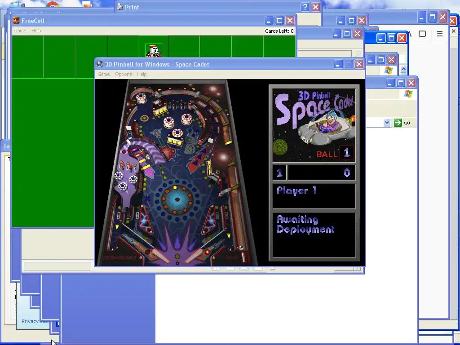Click the king card in FreeCell
The width and height of the screenshot is (460, 345).
tap(154, 51)
